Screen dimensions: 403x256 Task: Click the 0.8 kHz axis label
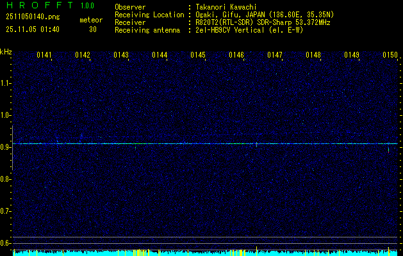pos(5,179)
